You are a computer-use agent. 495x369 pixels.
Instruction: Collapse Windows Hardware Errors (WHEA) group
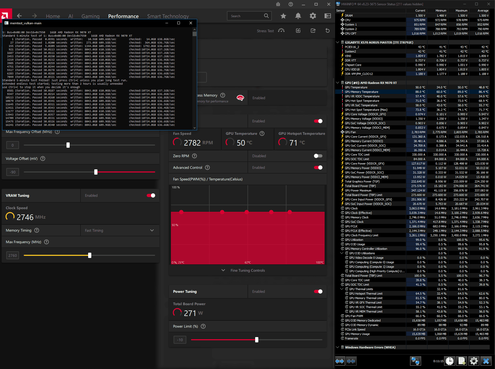coord(337,347)
